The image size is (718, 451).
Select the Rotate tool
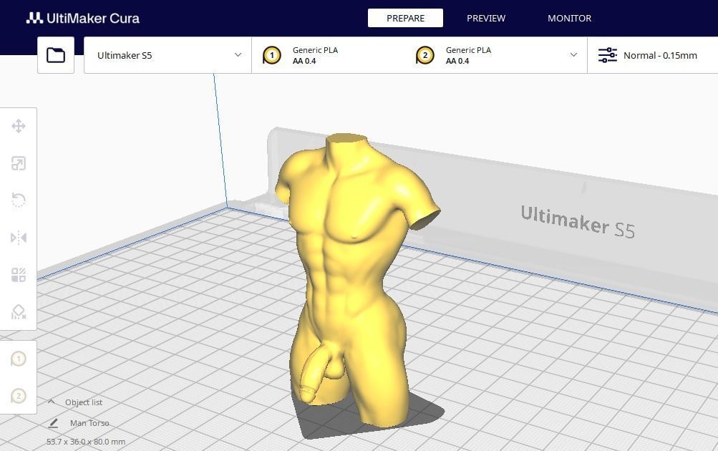click(x=19, y=200)
